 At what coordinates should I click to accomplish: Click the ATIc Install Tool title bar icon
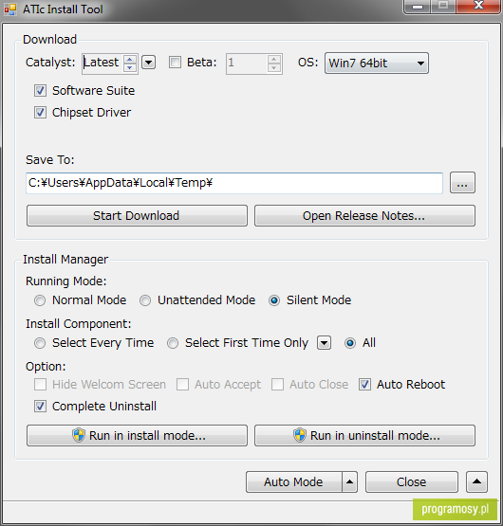[10, 9]
